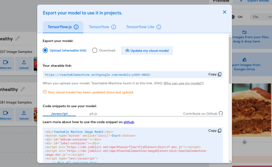The height and width of the screenshot is (167, 272).
Task: Select the Download radio option
Action: click(x=95, y=51)
